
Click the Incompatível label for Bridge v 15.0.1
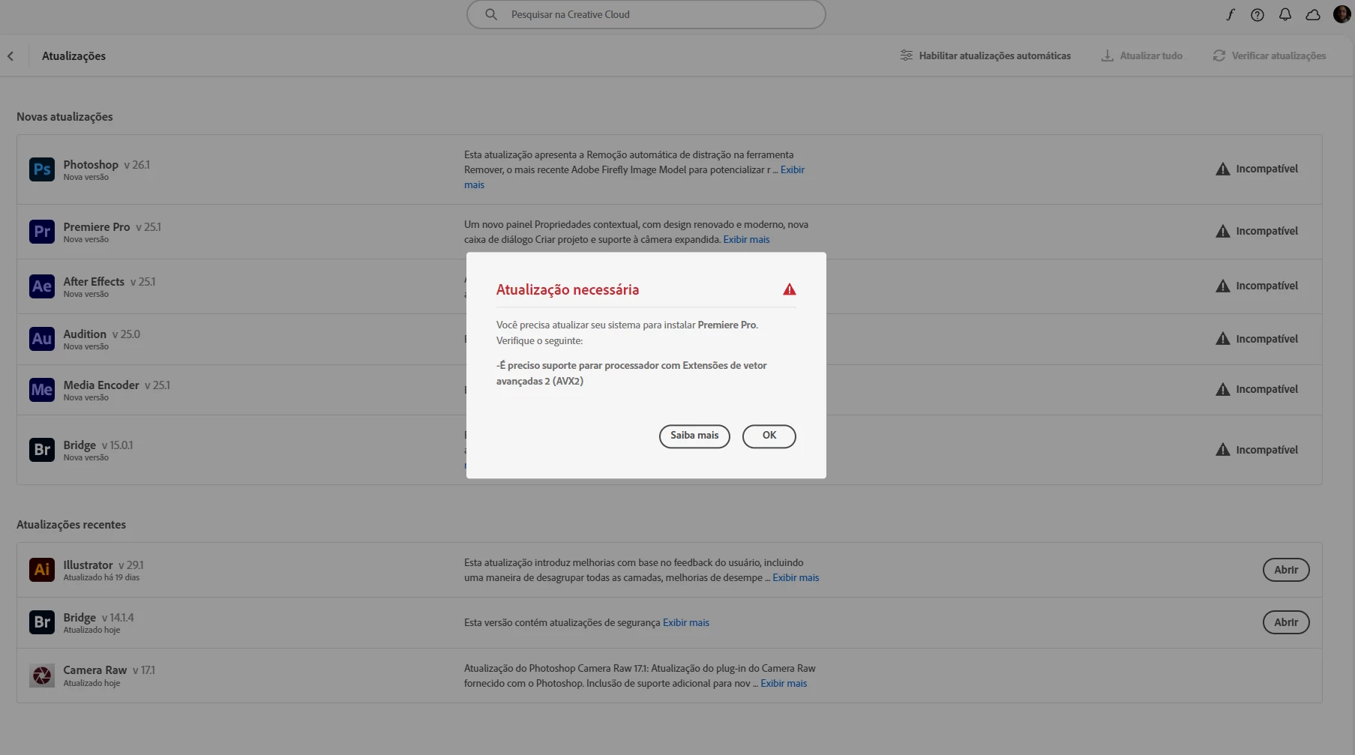pyautogui.click(x=1267, y=450)
